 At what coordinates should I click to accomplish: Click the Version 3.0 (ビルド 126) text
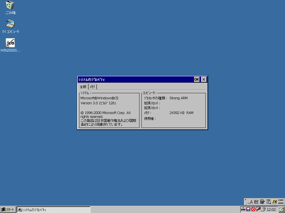(98, 103)
